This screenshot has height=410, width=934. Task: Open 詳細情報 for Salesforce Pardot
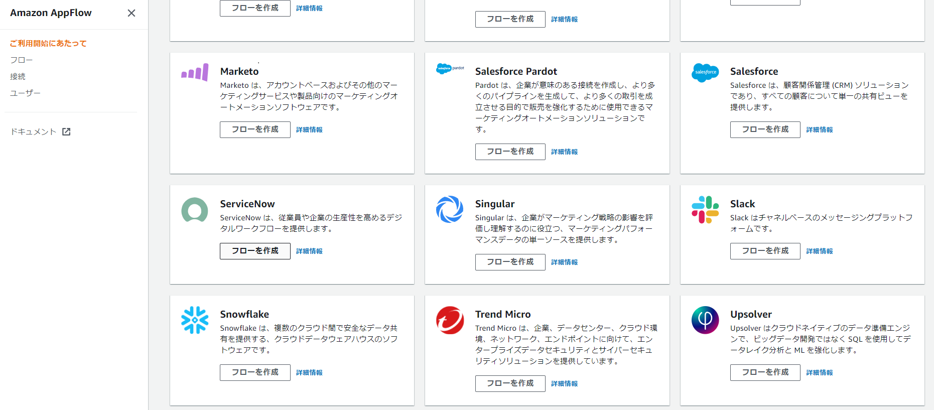coord(564,152)
